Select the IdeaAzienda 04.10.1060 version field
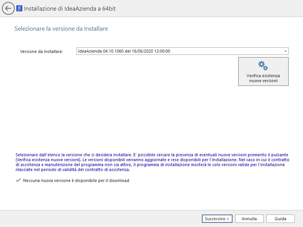The image size is (303, 227). [x=182, y=51]
